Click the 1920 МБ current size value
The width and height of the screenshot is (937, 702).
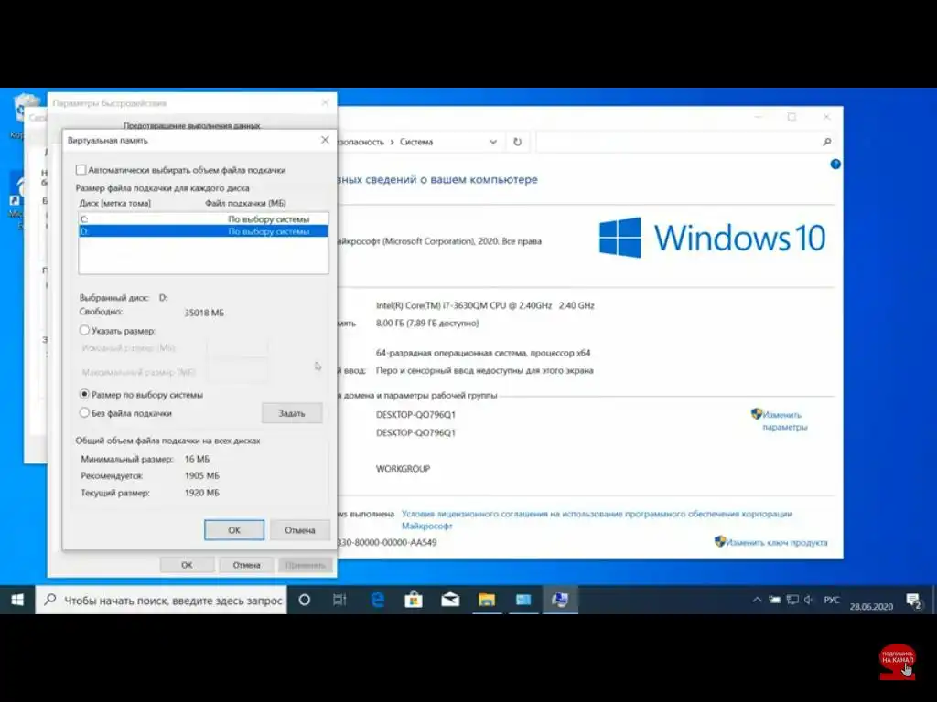tap(202, 493)
